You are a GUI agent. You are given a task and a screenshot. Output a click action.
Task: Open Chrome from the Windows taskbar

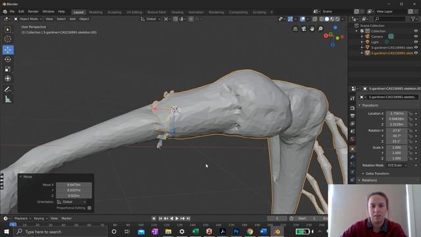pos(250,231)
